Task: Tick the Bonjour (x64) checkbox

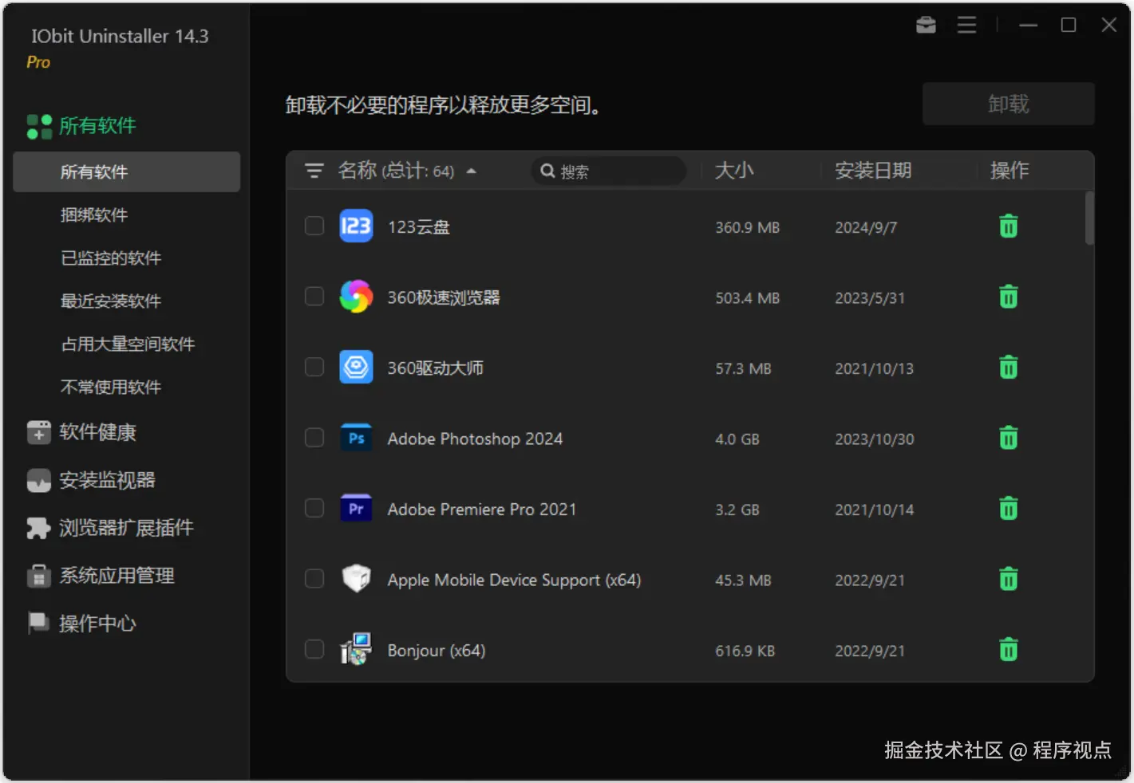Action: (314, 650)
